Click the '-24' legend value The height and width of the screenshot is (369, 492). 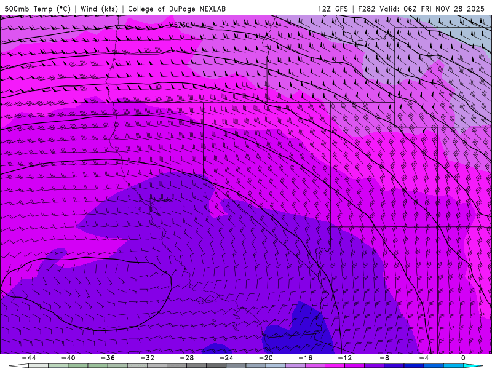point(226,358)
